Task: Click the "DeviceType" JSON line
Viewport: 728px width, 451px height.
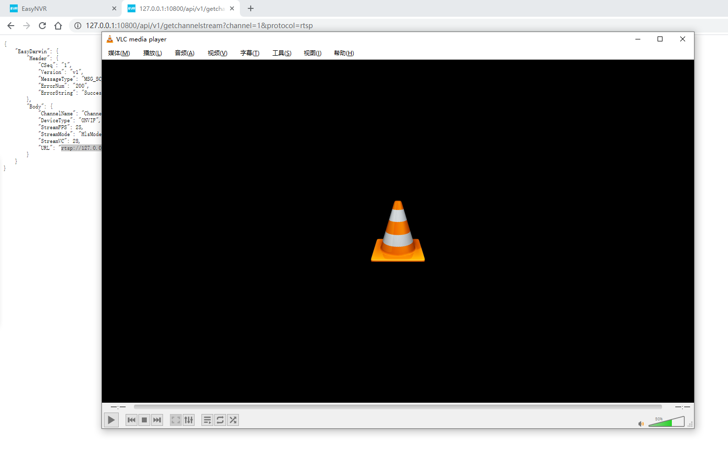Action: click(x=69, y=120)
